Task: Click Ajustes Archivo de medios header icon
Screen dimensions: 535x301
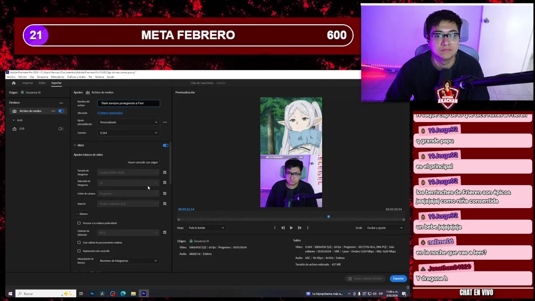Action: 88,92
